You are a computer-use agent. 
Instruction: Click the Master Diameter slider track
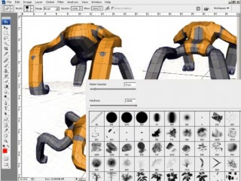point(113,89)
